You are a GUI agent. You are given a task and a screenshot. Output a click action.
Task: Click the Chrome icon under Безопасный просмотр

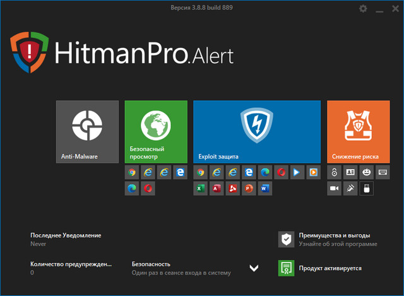[x=132, y=172]
